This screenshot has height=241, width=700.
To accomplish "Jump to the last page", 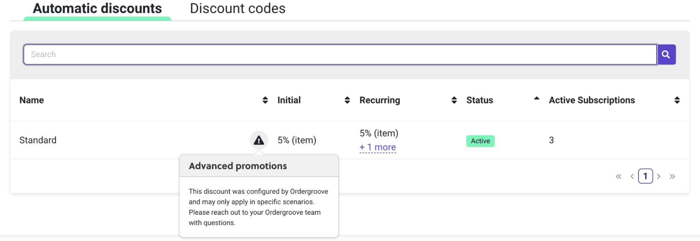I will tap(672, 176).
